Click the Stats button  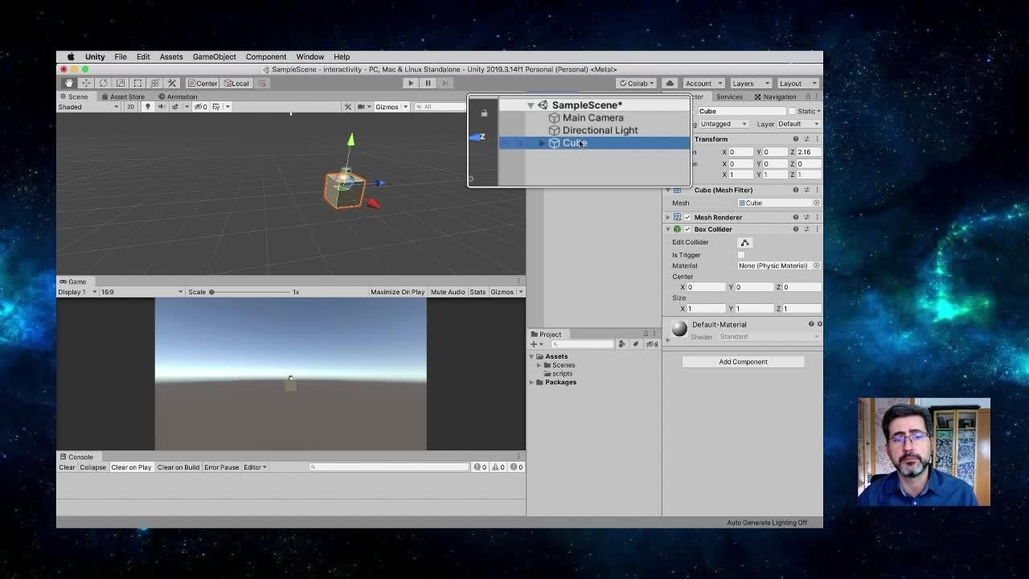click(x=478, y=292)
